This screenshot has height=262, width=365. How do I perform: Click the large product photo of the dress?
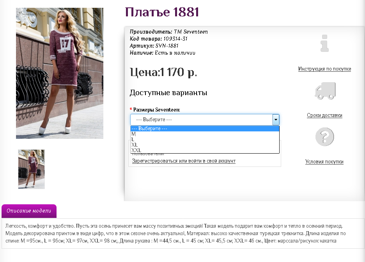coord(59,73)
